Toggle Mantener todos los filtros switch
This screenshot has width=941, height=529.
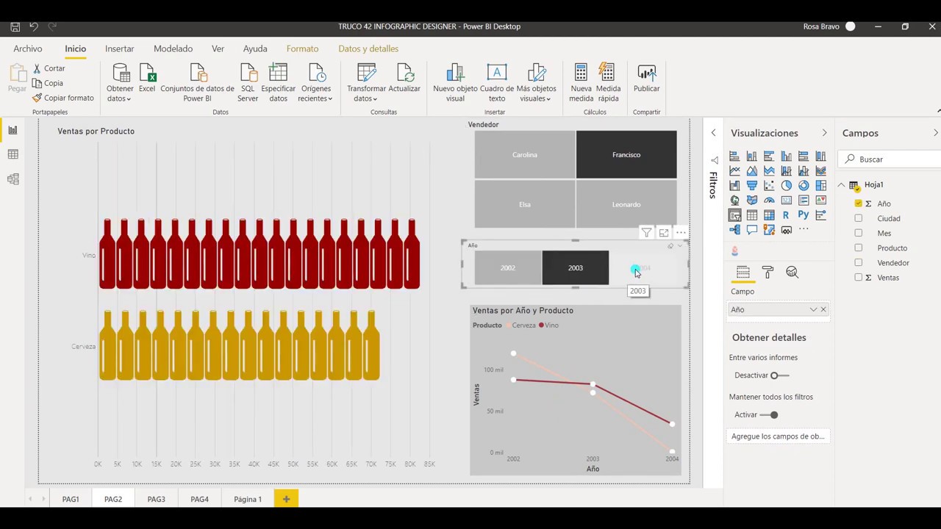769,415
